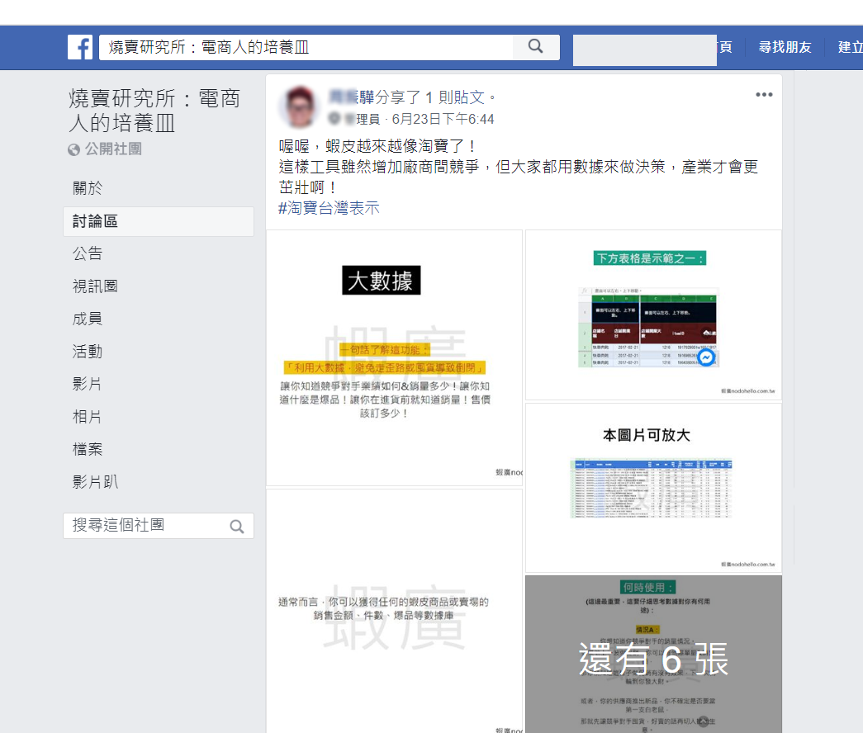The width and height of the screenshot is (863, 733).
Task: Click the 還有 6 張 overlay to view more photos
Action: 653,659
